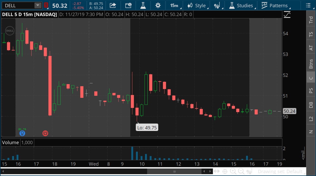The image size is (316, 176).
Task: Click the blue dividend lightbulb marker
Action: 22,133
